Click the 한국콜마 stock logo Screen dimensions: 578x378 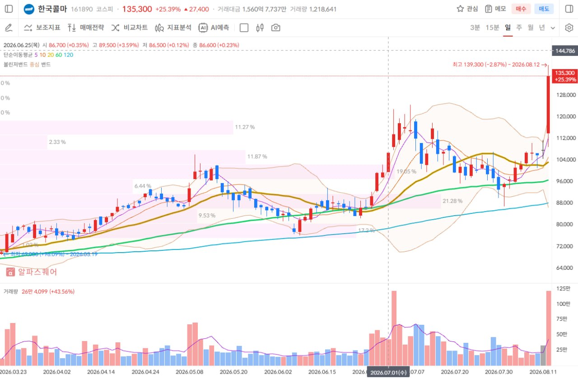tap(29, 9)
